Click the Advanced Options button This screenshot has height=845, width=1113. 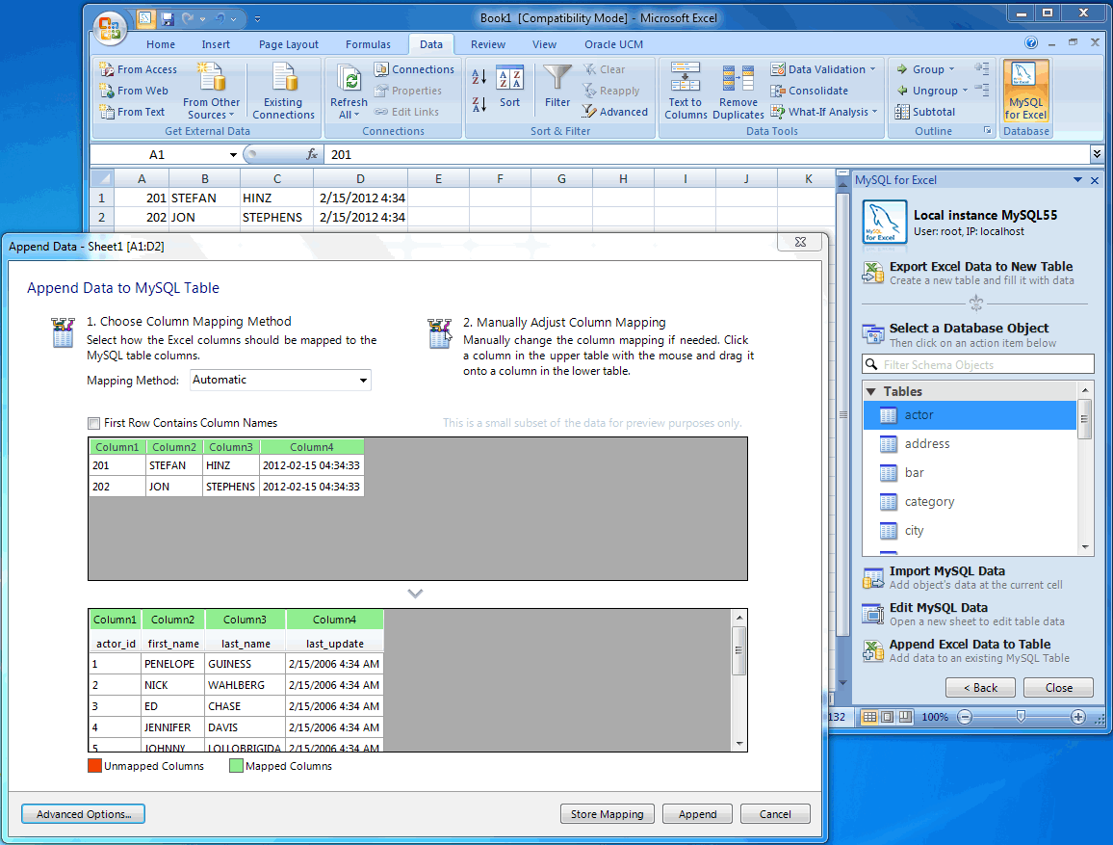[x=83, y=814]
